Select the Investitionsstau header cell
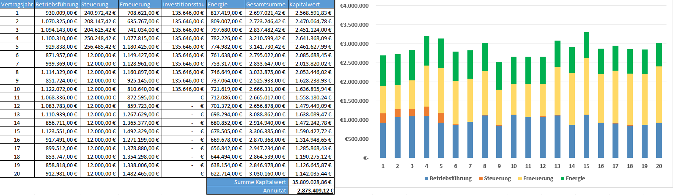Image resolution: width=673 pixels, height=195 pixels. point(184,4)
